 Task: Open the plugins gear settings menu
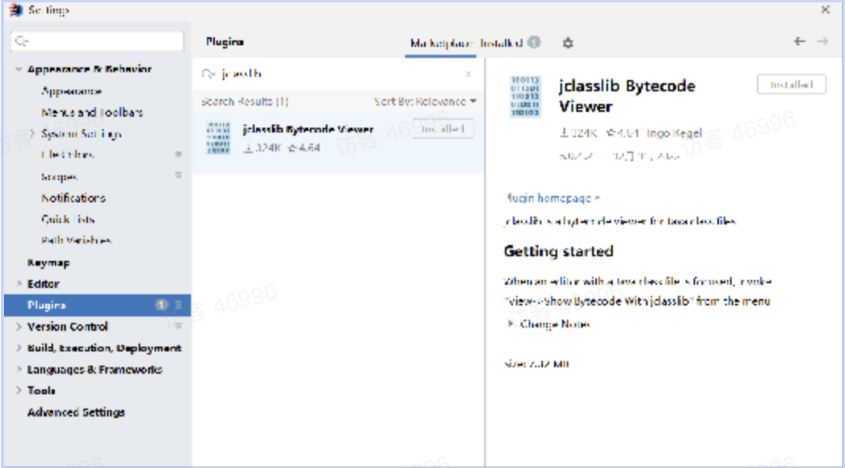click(568, 43)
